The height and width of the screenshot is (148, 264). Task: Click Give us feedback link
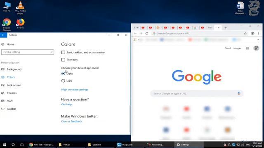point(71,121)
